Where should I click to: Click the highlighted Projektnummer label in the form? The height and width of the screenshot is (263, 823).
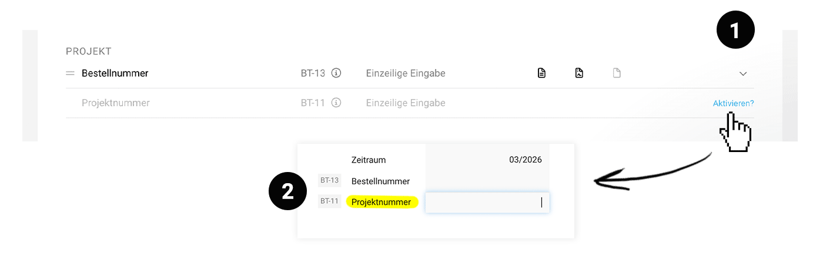point(382,202)
